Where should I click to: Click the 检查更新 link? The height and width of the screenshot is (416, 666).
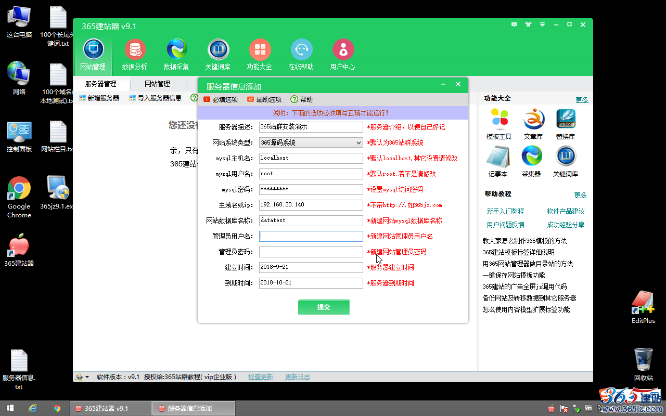(261, 377)
